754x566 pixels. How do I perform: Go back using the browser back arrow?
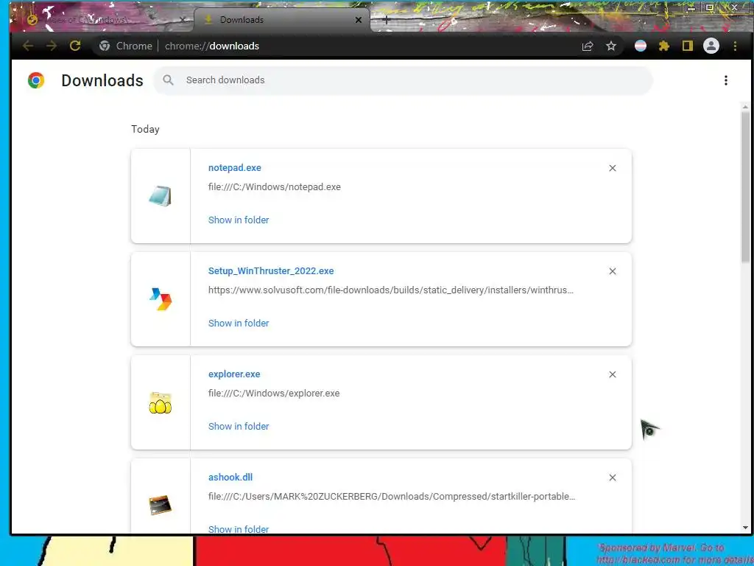tap(28, 46)
